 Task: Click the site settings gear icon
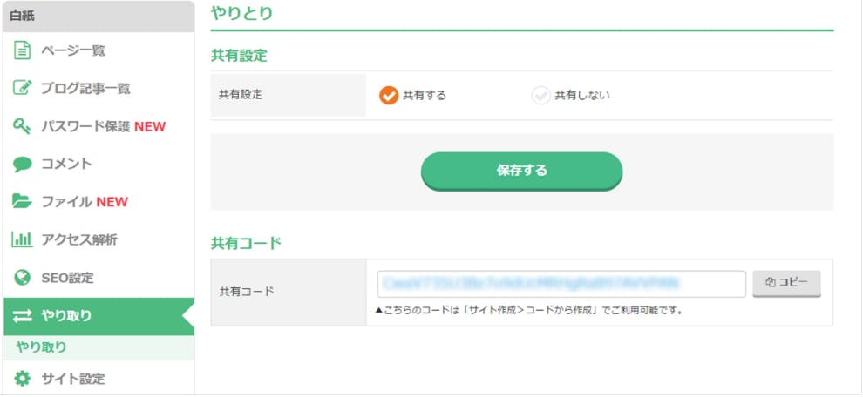(x=22, y=379)
